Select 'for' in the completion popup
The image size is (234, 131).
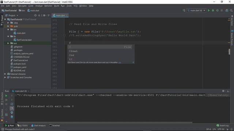point(101,55)
